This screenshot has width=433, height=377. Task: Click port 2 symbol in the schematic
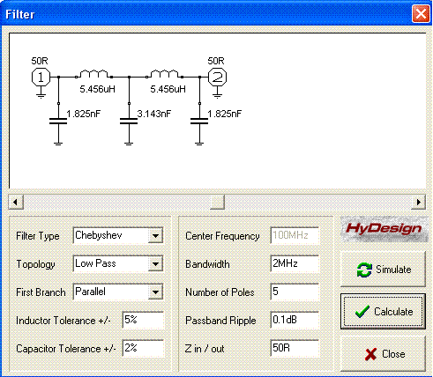(x=217, y=77)
